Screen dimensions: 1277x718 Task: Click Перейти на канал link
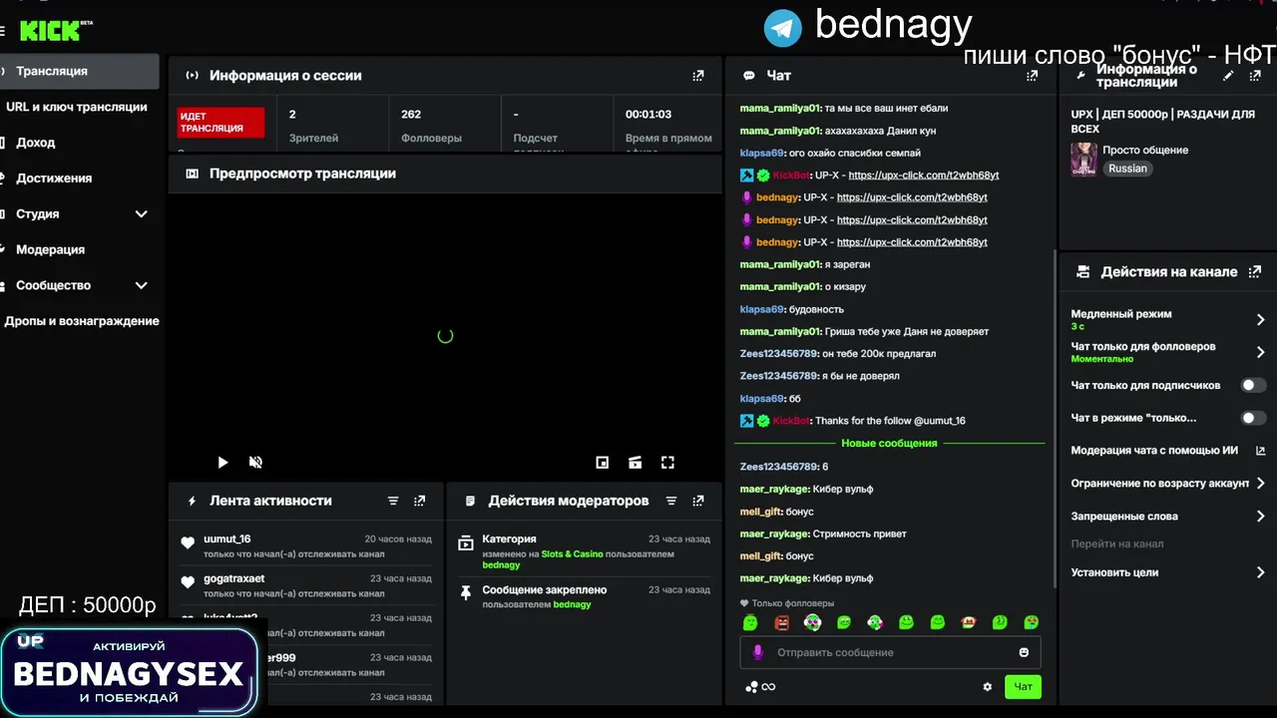(1117, 544)
